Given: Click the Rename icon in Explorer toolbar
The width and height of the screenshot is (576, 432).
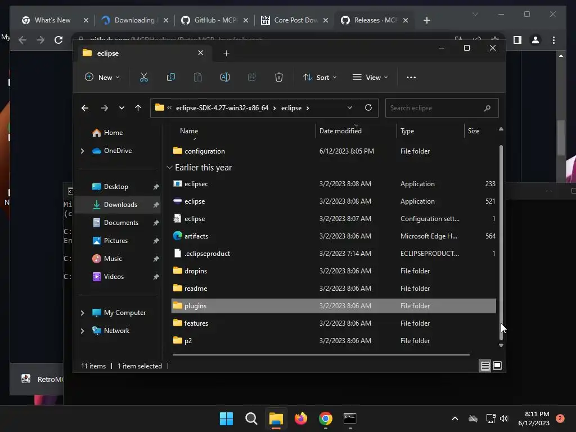Looking at the screenshot, I should 225,78.
